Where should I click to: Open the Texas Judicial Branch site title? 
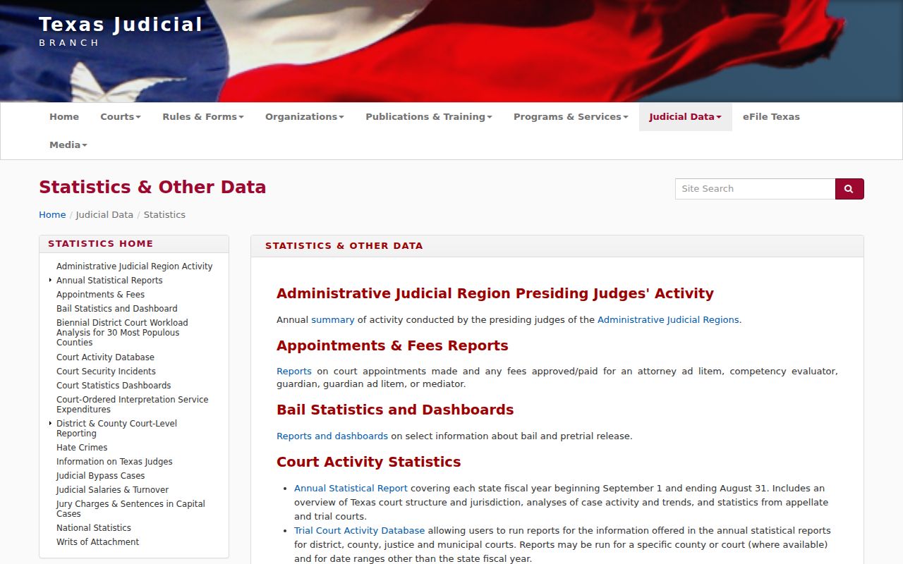click(x=121, y=31)
